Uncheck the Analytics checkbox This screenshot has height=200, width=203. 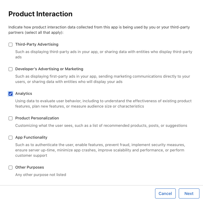pos(11,94)
